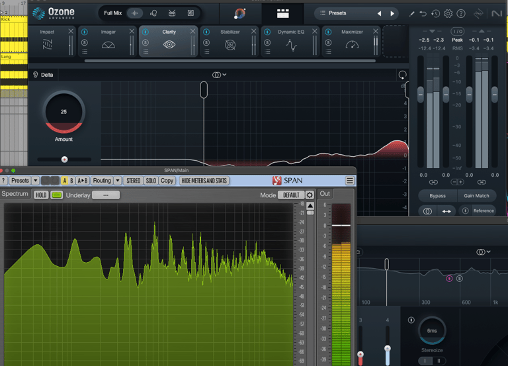
Task: Click the undo arrow in Ozone header
Action: coord(423,14)
